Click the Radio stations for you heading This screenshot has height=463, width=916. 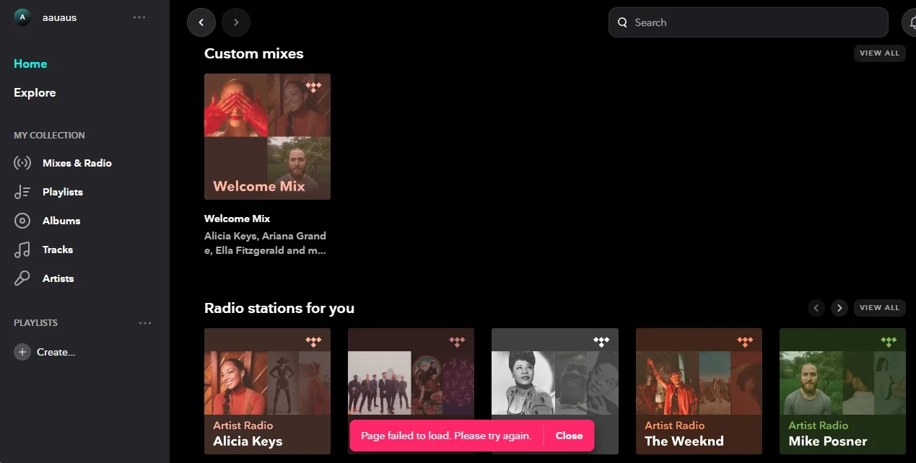click(279, 308)
